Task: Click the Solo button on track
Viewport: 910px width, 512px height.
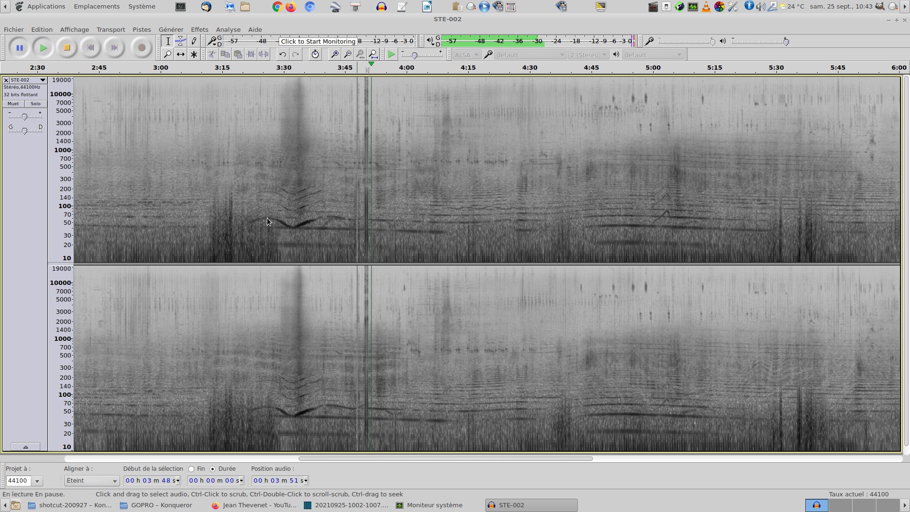Action: pyautogui.click(x=36, y=104)
